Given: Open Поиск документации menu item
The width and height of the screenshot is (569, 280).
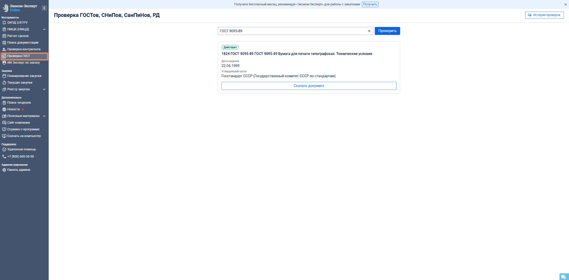Looking at the screenshot, I should pyautogui.click(x=23, y=42).
